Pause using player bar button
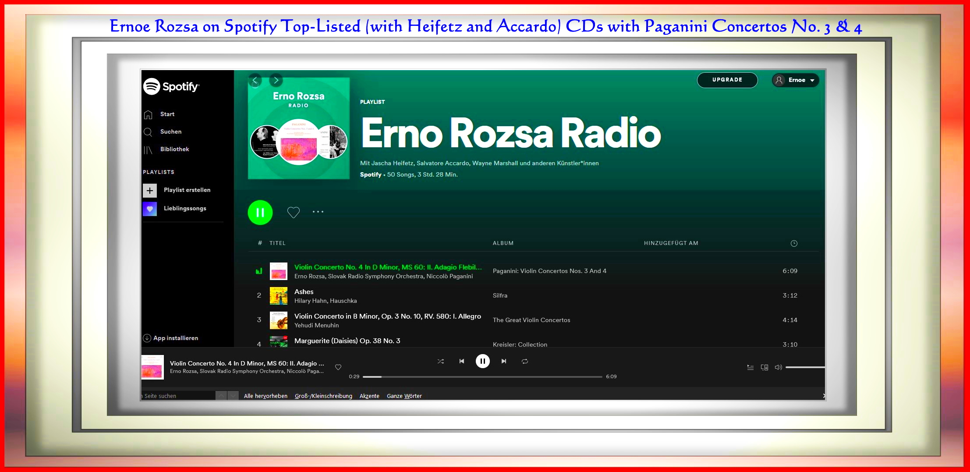Viewport: 970px width, 472px height. tap(483, 361)
